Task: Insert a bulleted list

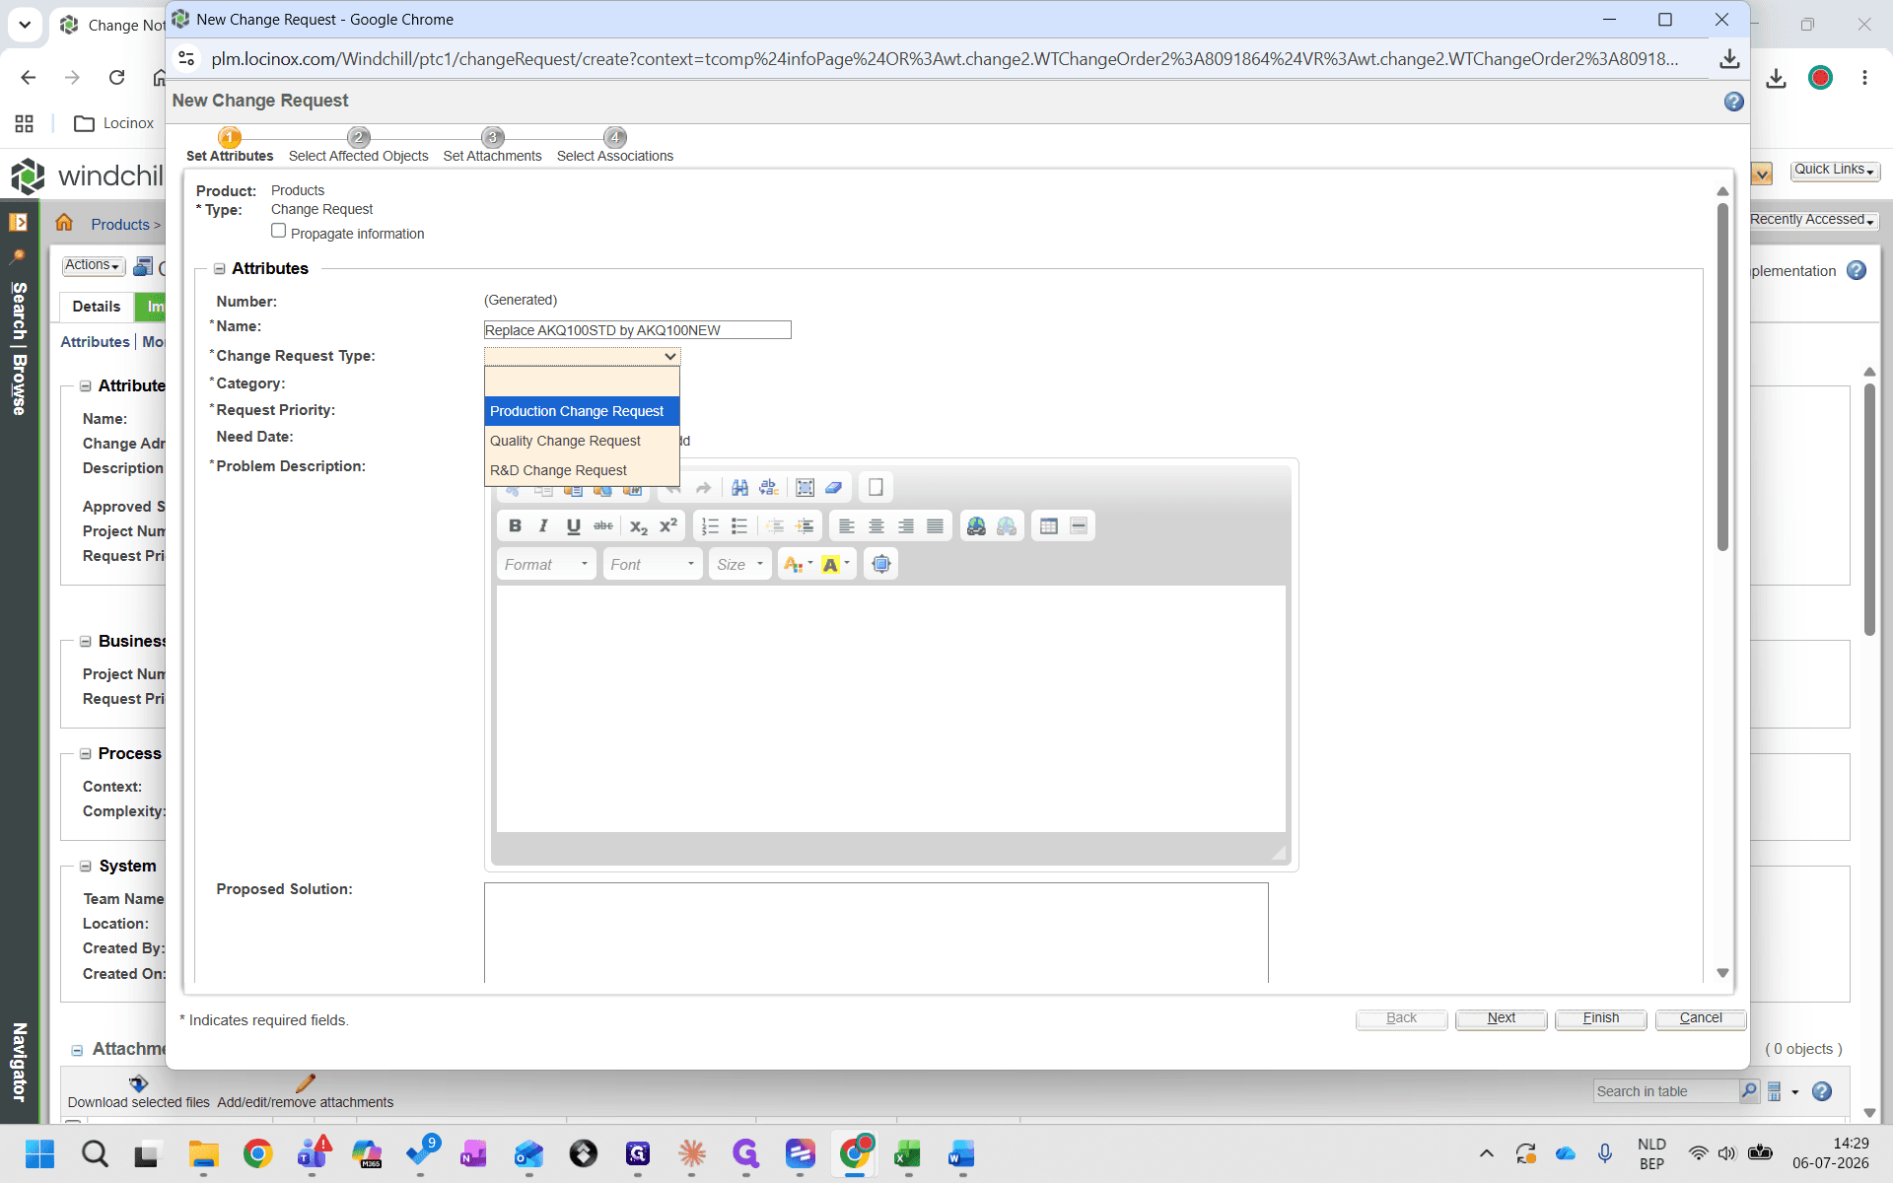Action: (739, 525)
